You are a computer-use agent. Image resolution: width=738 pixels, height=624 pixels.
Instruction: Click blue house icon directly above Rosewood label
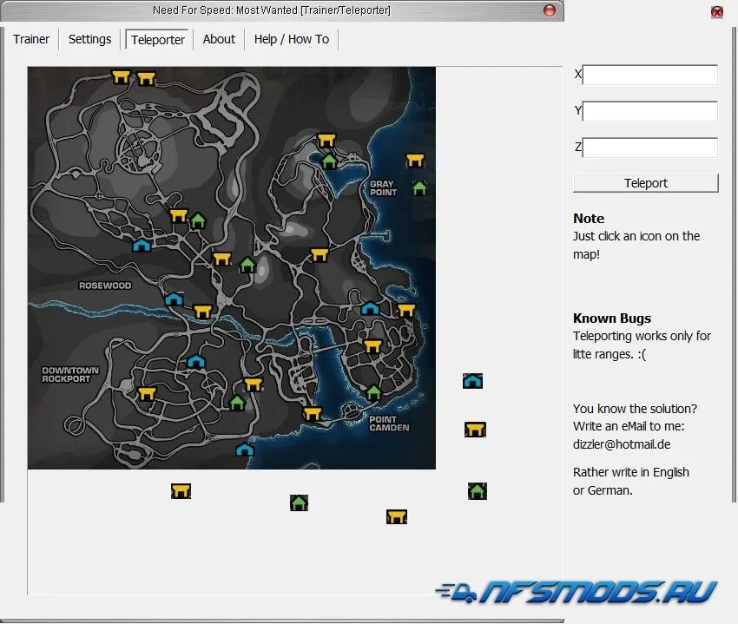point(142,245)
